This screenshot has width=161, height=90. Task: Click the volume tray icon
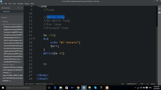click(141, 88)
